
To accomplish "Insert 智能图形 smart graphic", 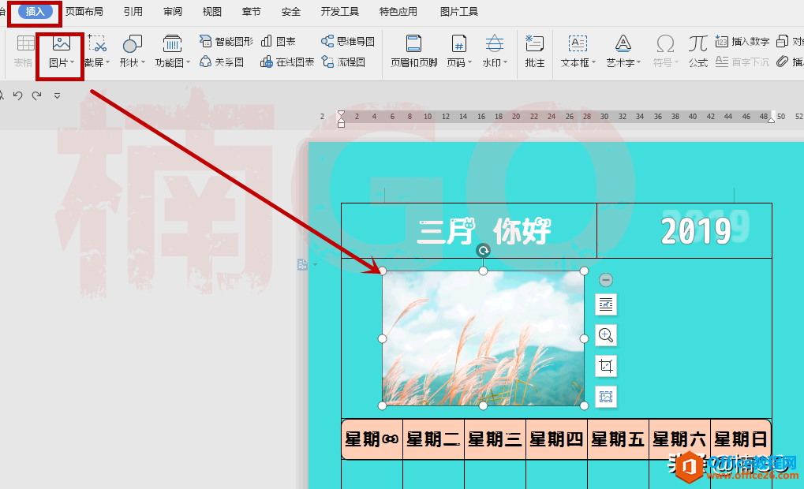I will (x=226, y=42).
